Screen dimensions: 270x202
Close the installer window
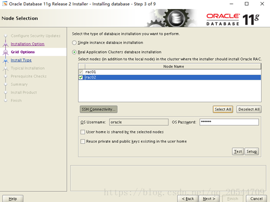point(262,4)
